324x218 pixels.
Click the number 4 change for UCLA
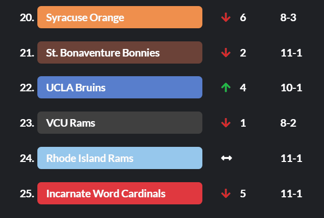(x=243, y=88)
